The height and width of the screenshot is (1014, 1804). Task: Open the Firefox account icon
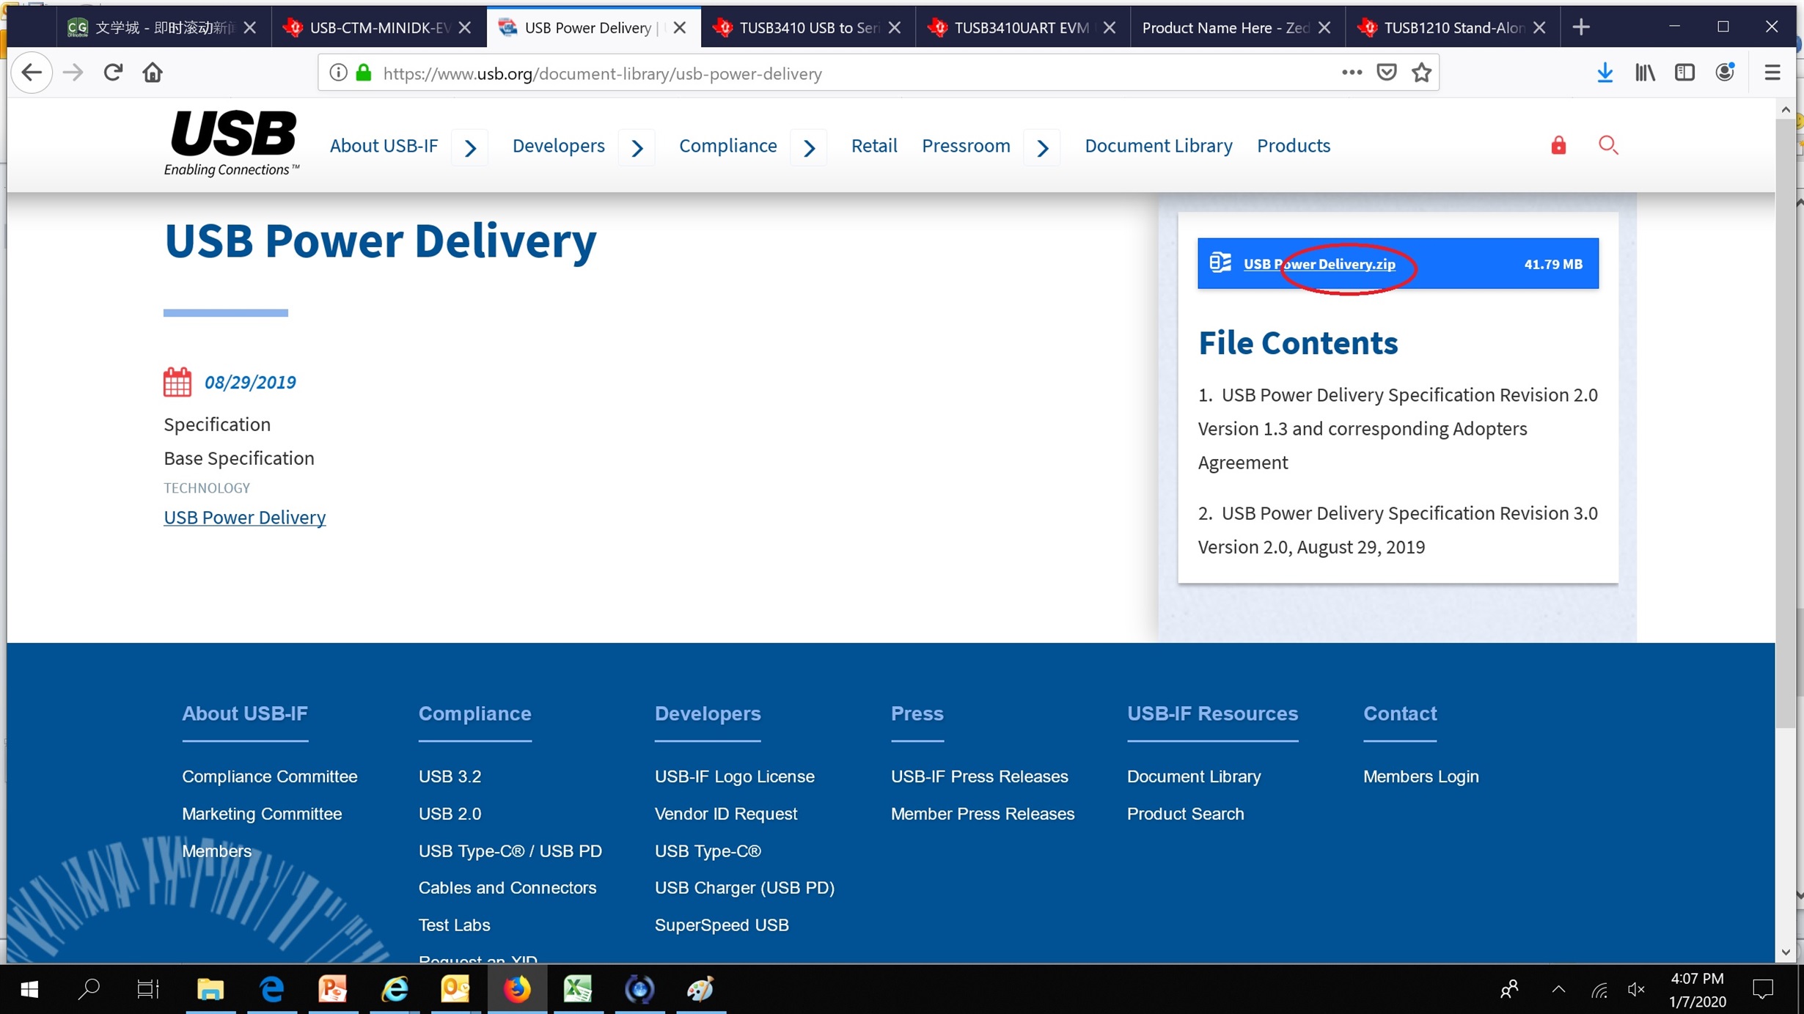pos(1725,73)
